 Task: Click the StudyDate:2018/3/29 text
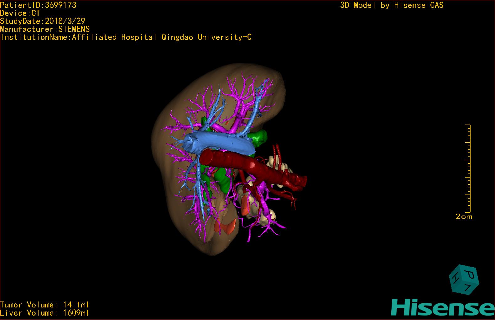(43, 21)
